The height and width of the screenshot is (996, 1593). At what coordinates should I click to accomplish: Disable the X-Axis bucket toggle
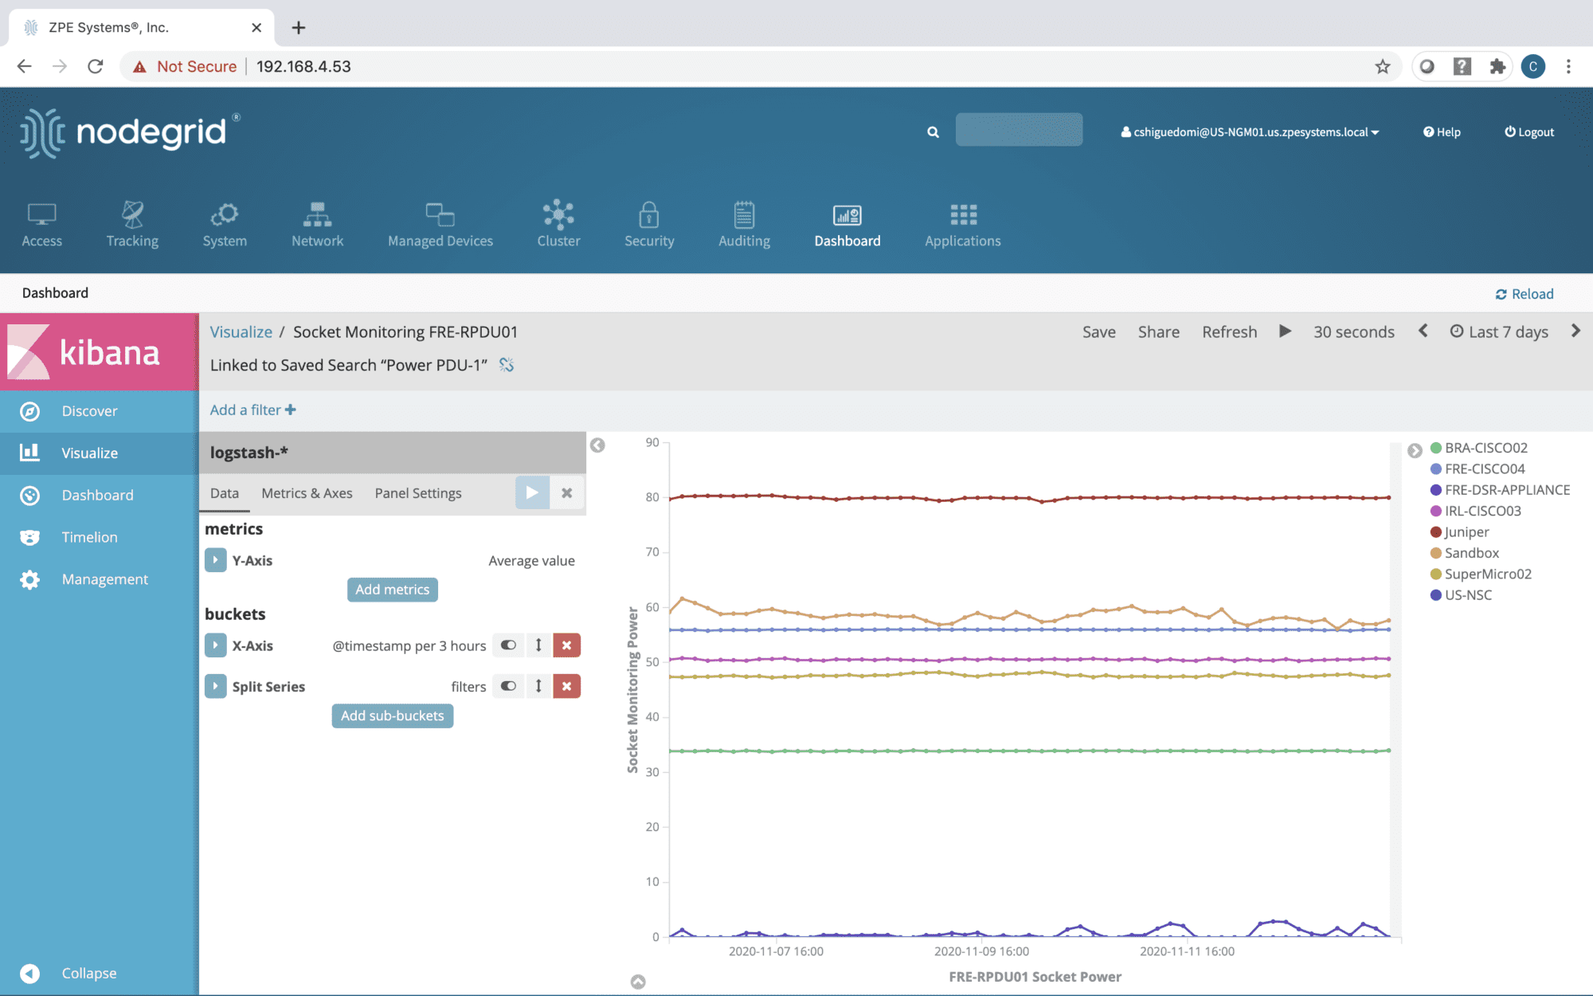[508, 645]
